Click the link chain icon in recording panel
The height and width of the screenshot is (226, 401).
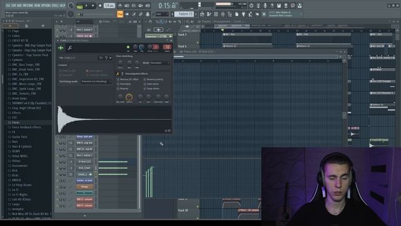coord(140,14)
